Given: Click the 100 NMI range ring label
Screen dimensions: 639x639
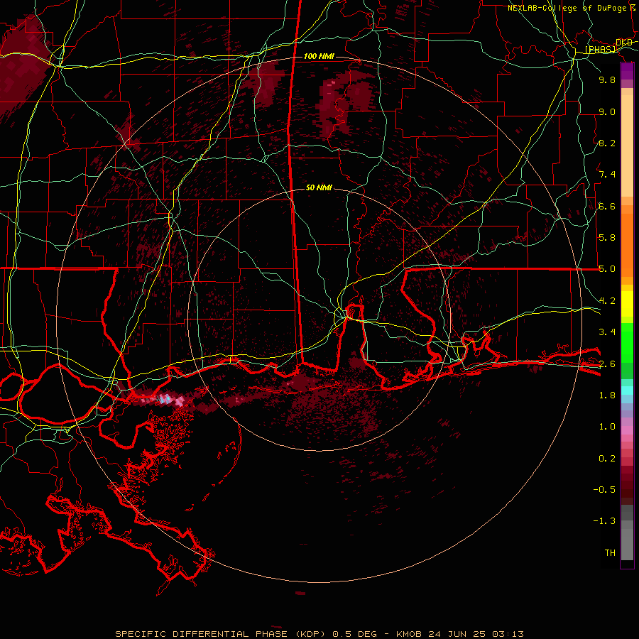Looking at the screenshot, I should point(319,56).
